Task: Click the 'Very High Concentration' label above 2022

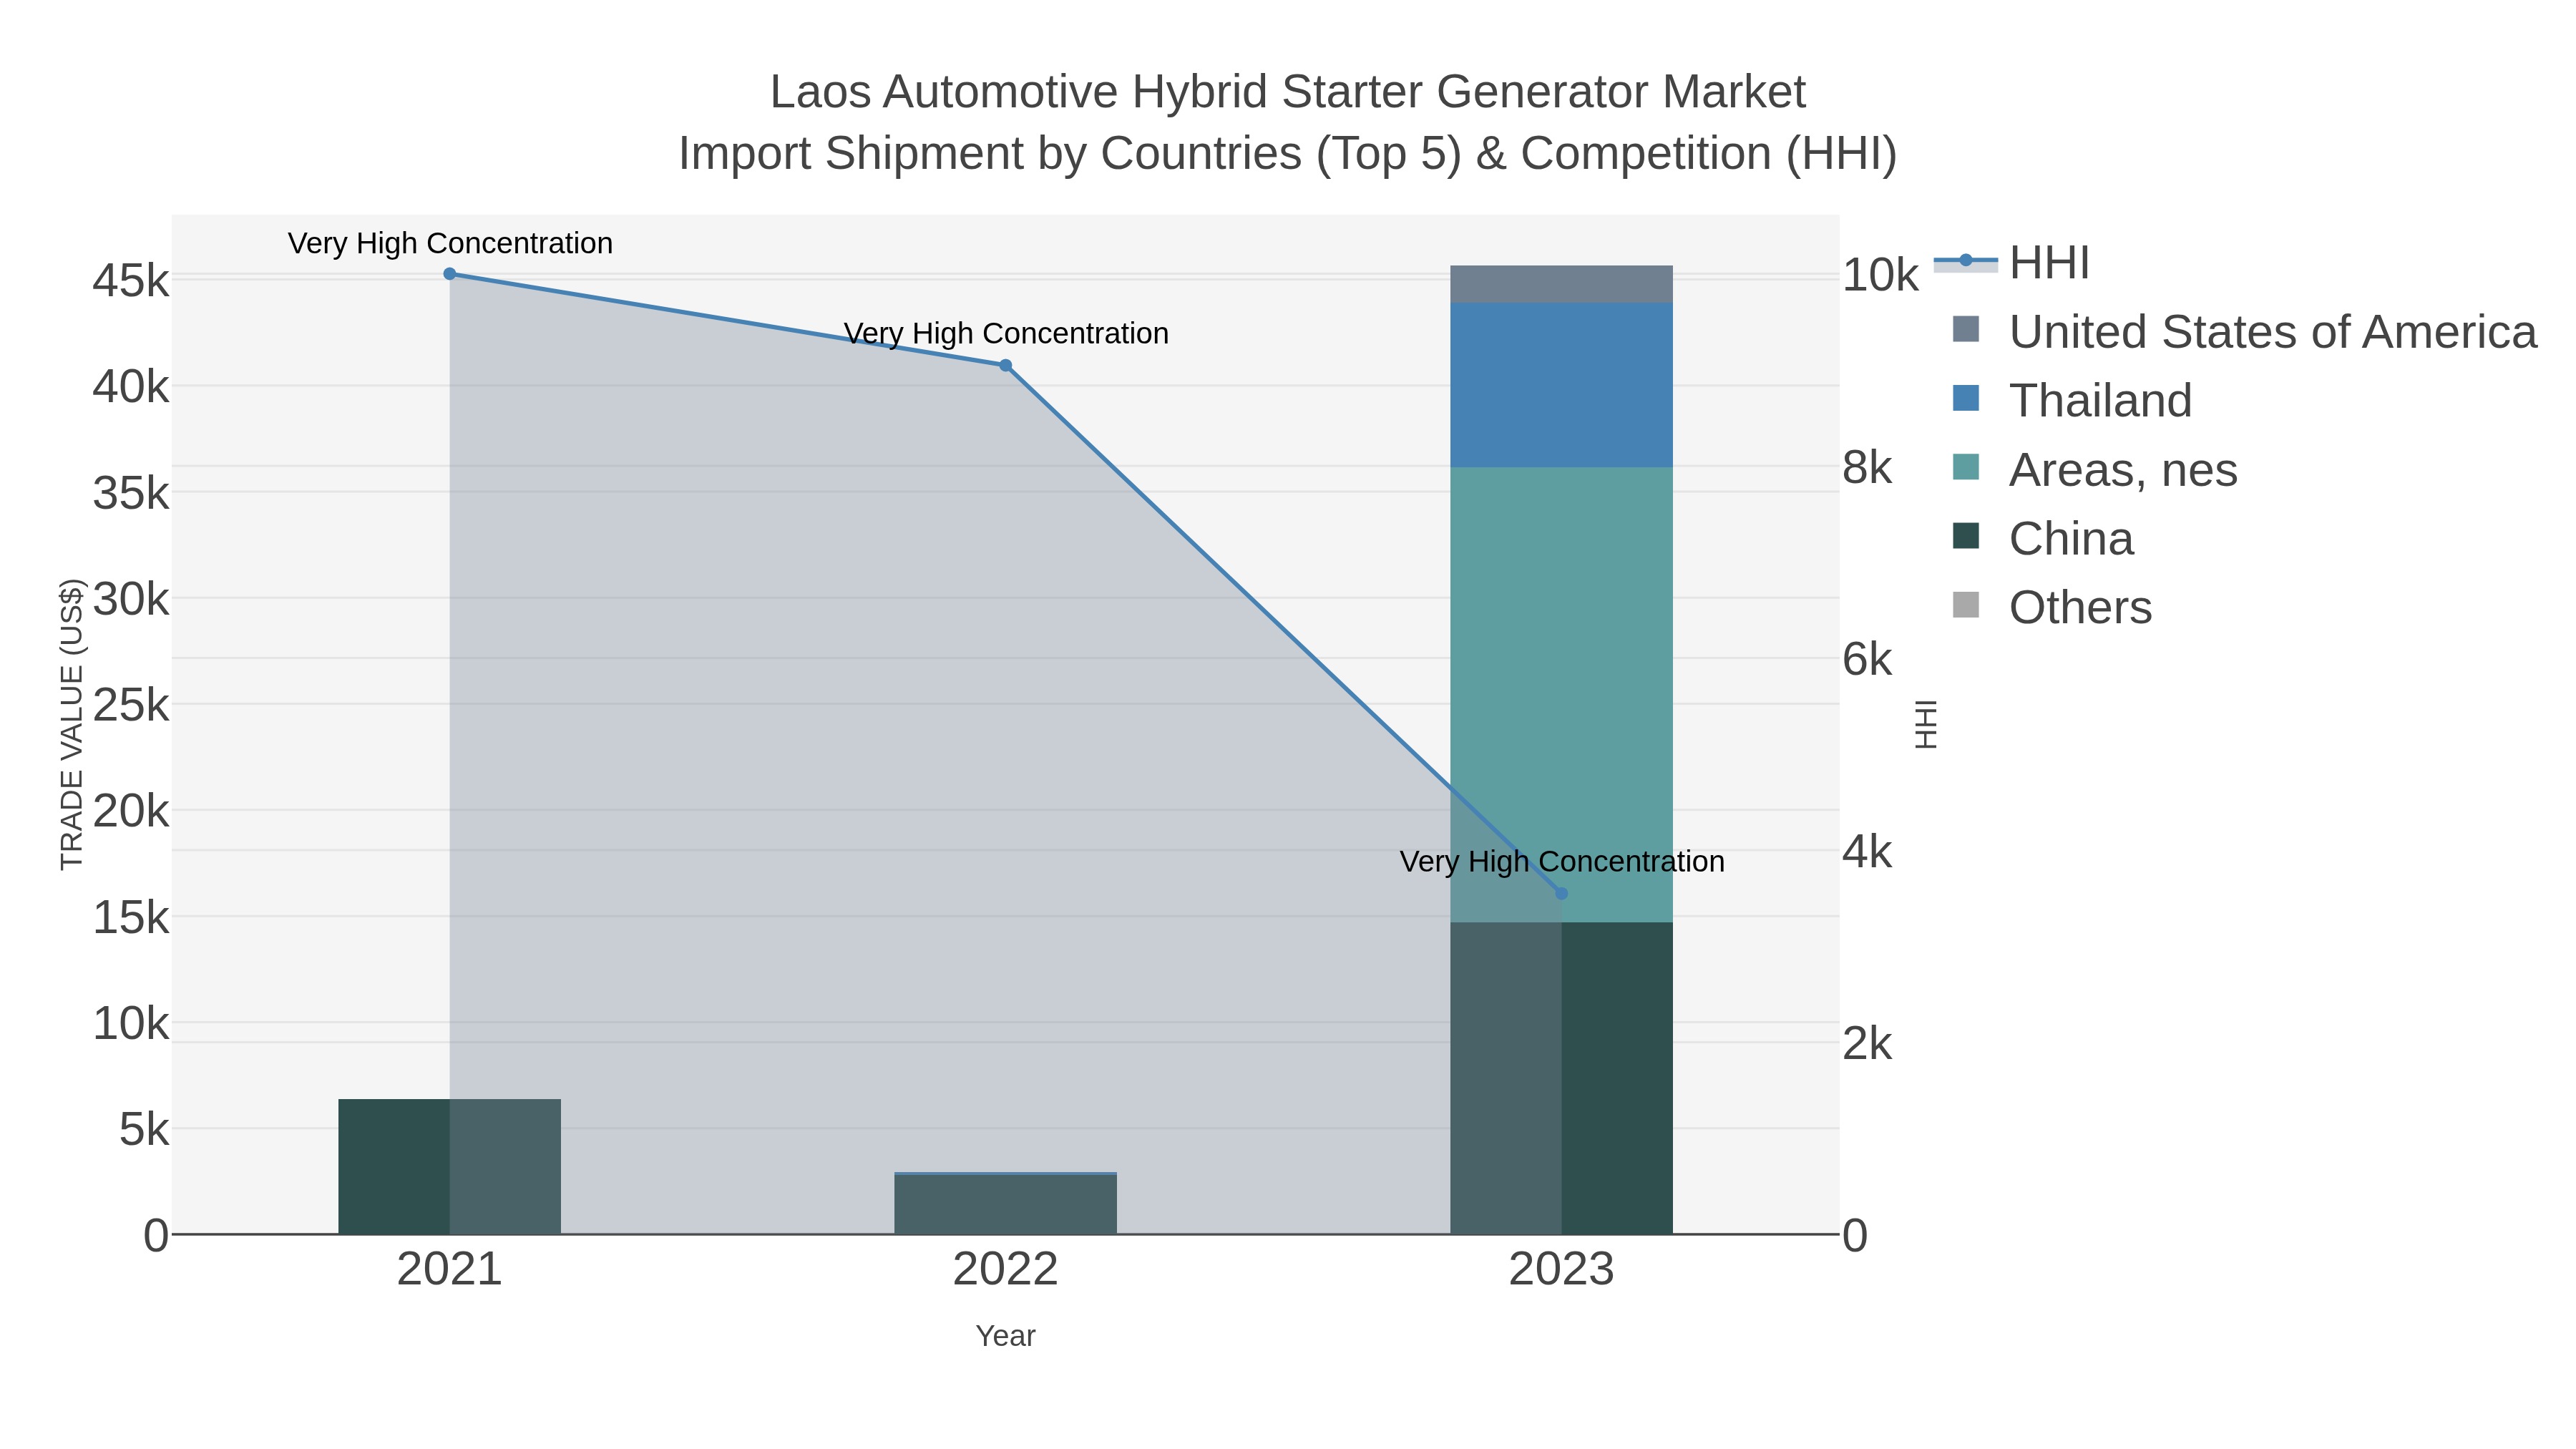Action: (1006, 333)
